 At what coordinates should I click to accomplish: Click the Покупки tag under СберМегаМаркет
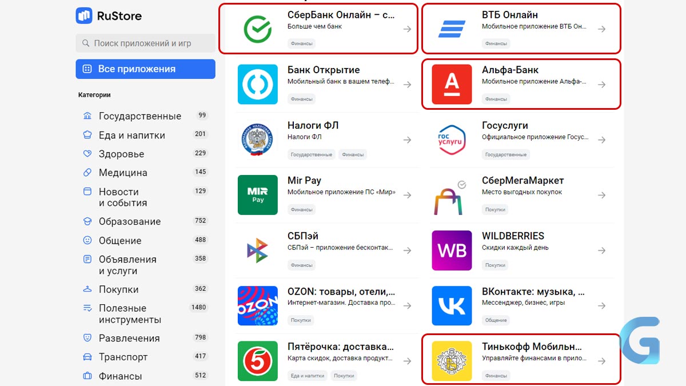click(495, 210)
